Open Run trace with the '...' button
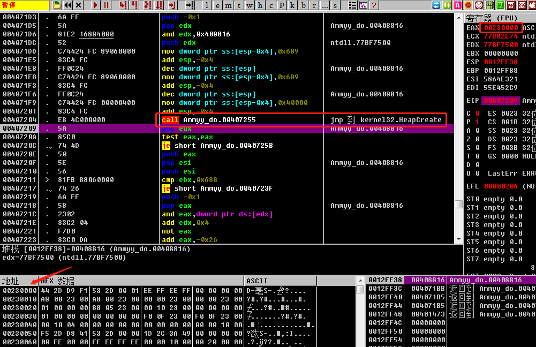The width and height of the screenshot is (536, 347). click(324, 5)
